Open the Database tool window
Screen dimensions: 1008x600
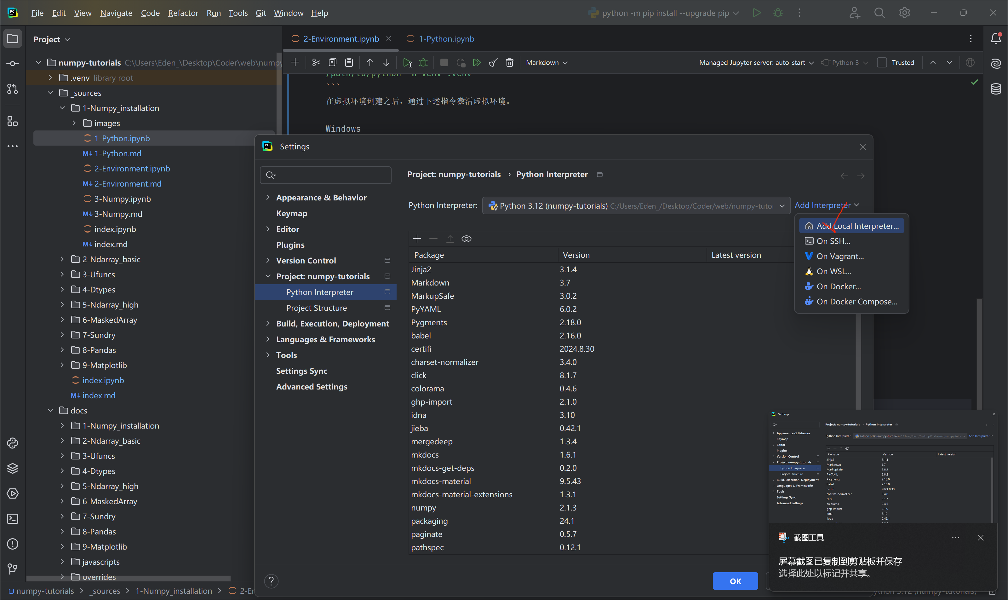point(996,89)
